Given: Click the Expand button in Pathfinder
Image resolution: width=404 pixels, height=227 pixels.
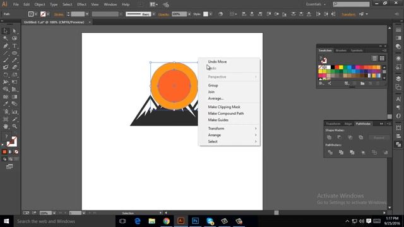Looking at the screenshot, I should (x=379, y=137).
